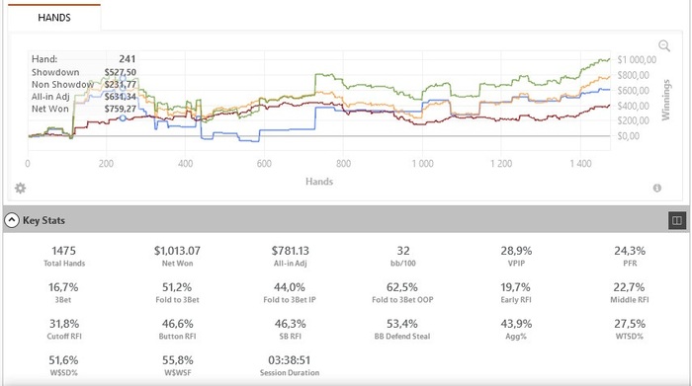Click the info icon below graph
Screen dimensions: 692x386
(x=657, y=189)
